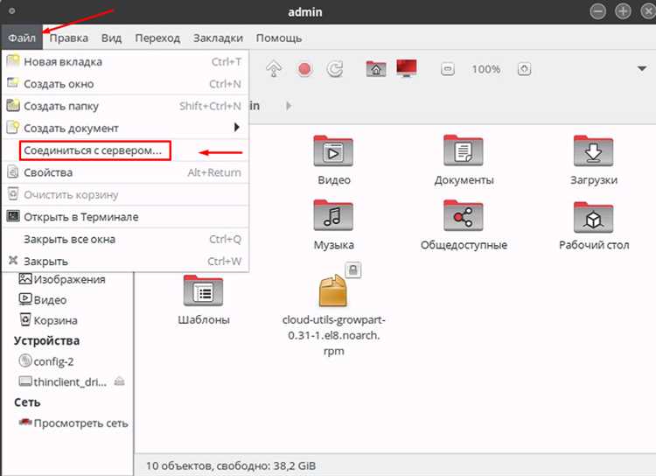Click the Музыка folder label
Screen dimensions: 656x476
[x=333, y=244]
